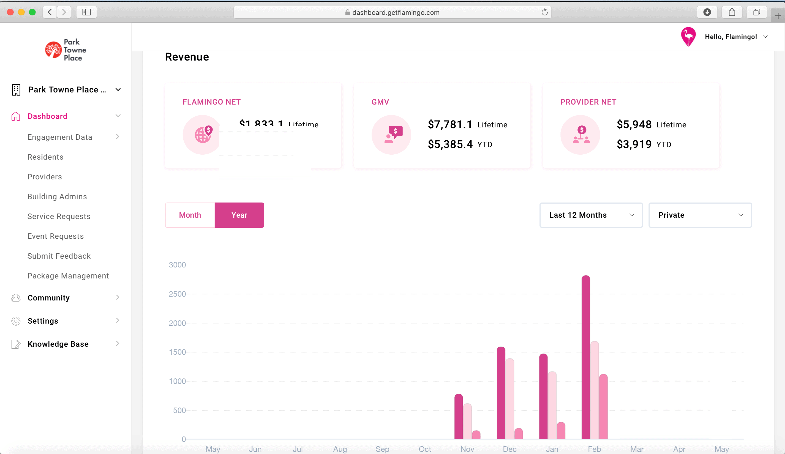The width and height of the screenshot is (785, 454).
Task: Click the Flamingo Net globe dollar icon
Action: pos(203,135)
